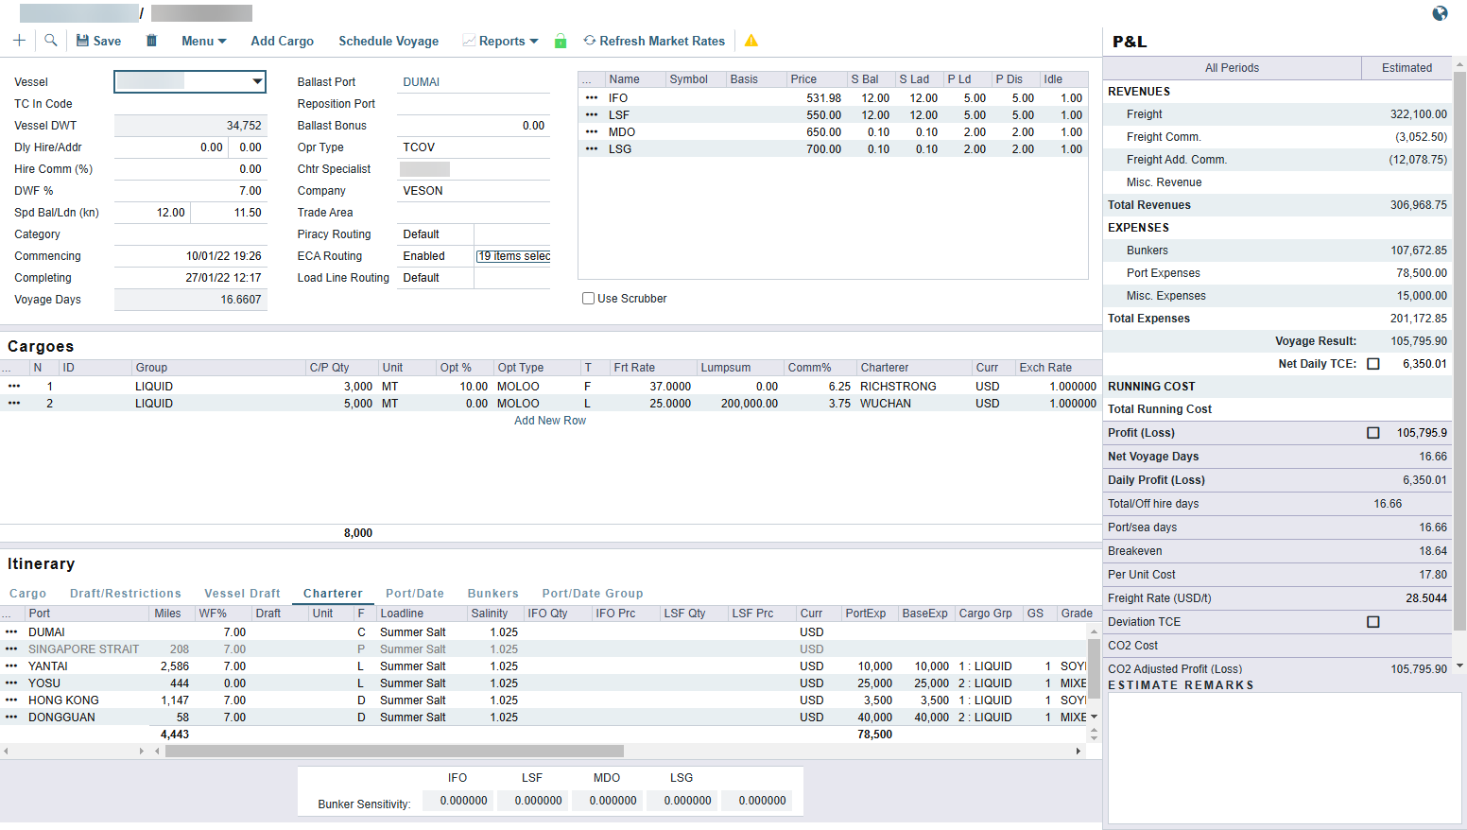
Task: Click the Add Cargo button
Action: tap(282, 41)
